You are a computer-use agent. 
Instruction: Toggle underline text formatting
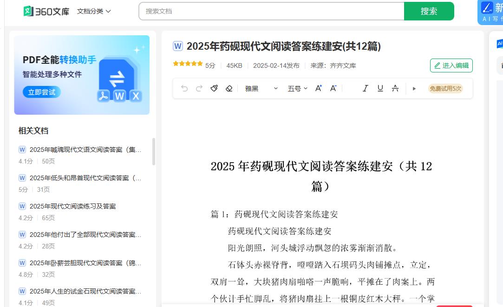380,88
